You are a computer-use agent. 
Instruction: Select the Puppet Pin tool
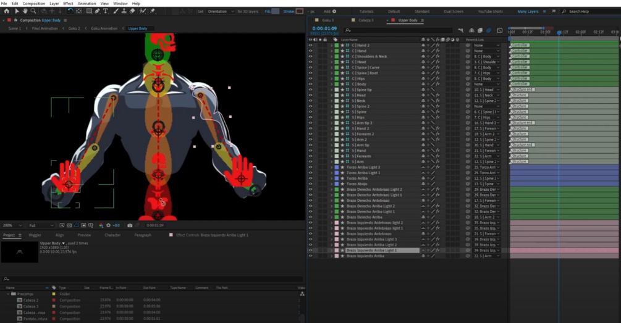[153, 12]
